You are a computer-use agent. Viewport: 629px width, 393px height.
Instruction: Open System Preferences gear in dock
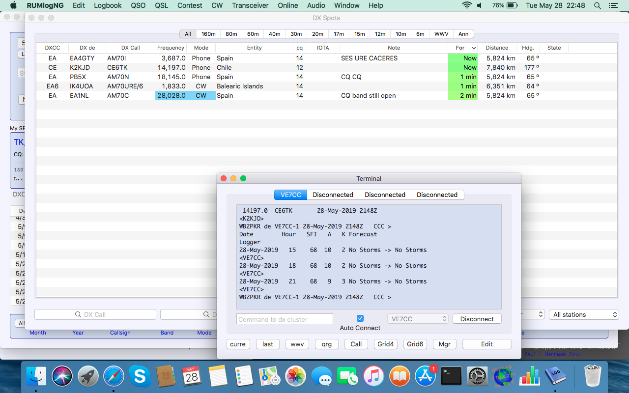pos(477,377)
